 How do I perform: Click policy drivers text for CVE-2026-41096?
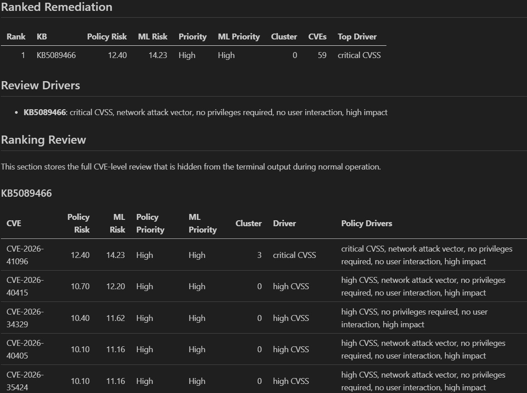click(x=427, y=255)
